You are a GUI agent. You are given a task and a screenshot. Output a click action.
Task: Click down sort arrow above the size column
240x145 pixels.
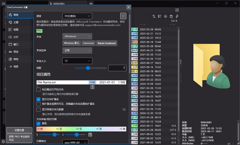pos(174,24)
